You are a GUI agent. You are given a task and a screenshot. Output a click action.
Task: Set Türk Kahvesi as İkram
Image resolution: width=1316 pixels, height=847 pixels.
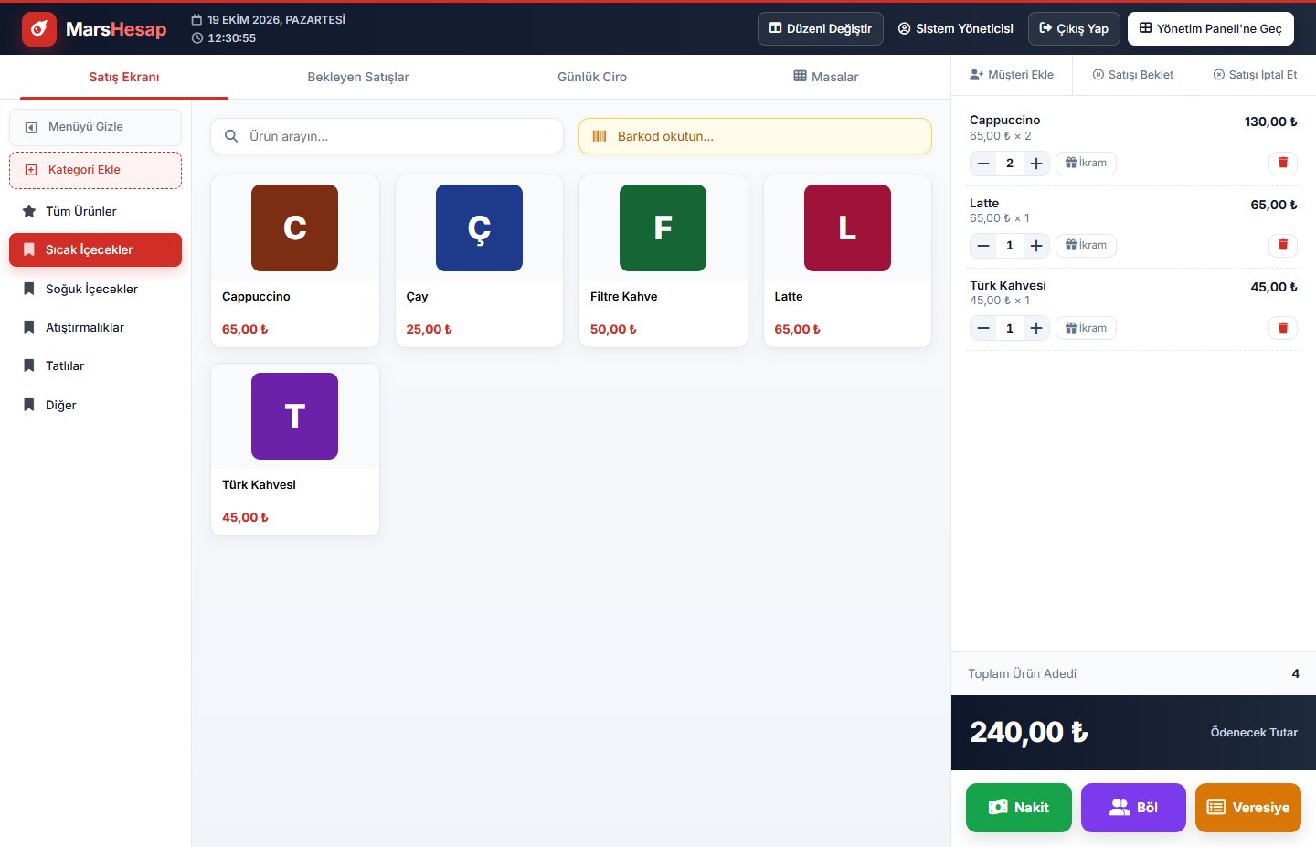point(1086,328)
